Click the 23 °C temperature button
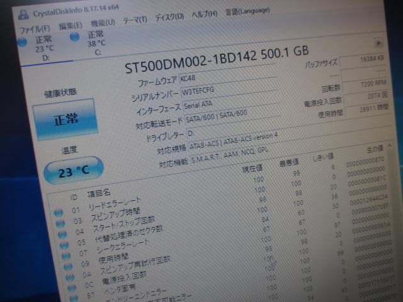The width and height of the screenshot is (403, 302). 74,171
